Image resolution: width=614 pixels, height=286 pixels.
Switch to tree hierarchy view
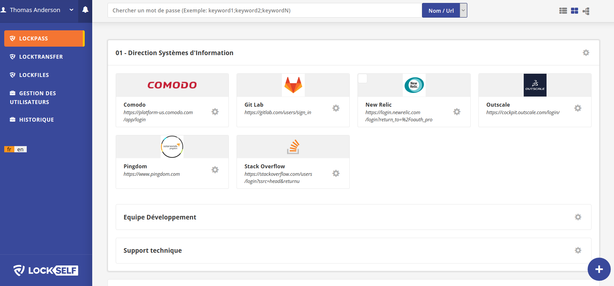[x=586, y=11]
